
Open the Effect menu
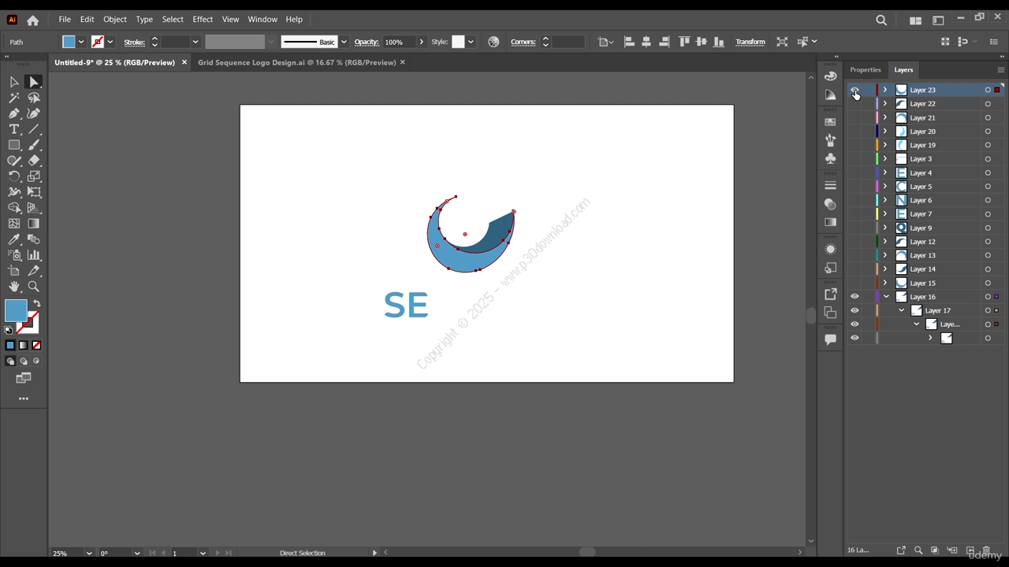pos(203,19)
